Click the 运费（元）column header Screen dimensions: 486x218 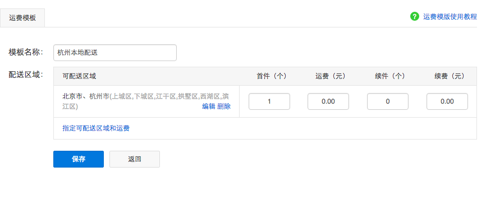click(x=331, y=76)
